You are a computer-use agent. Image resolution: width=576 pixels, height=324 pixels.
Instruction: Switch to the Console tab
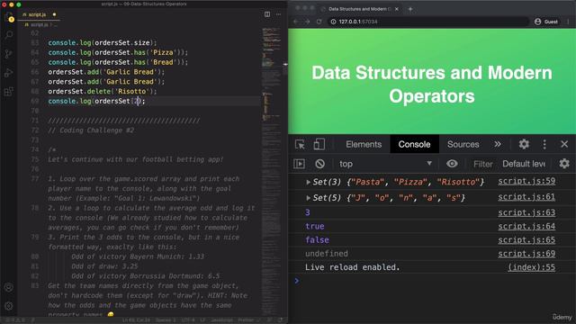coord(414,144)
